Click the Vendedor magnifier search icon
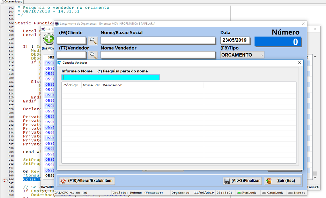The image size is (326, 198). 93,55
